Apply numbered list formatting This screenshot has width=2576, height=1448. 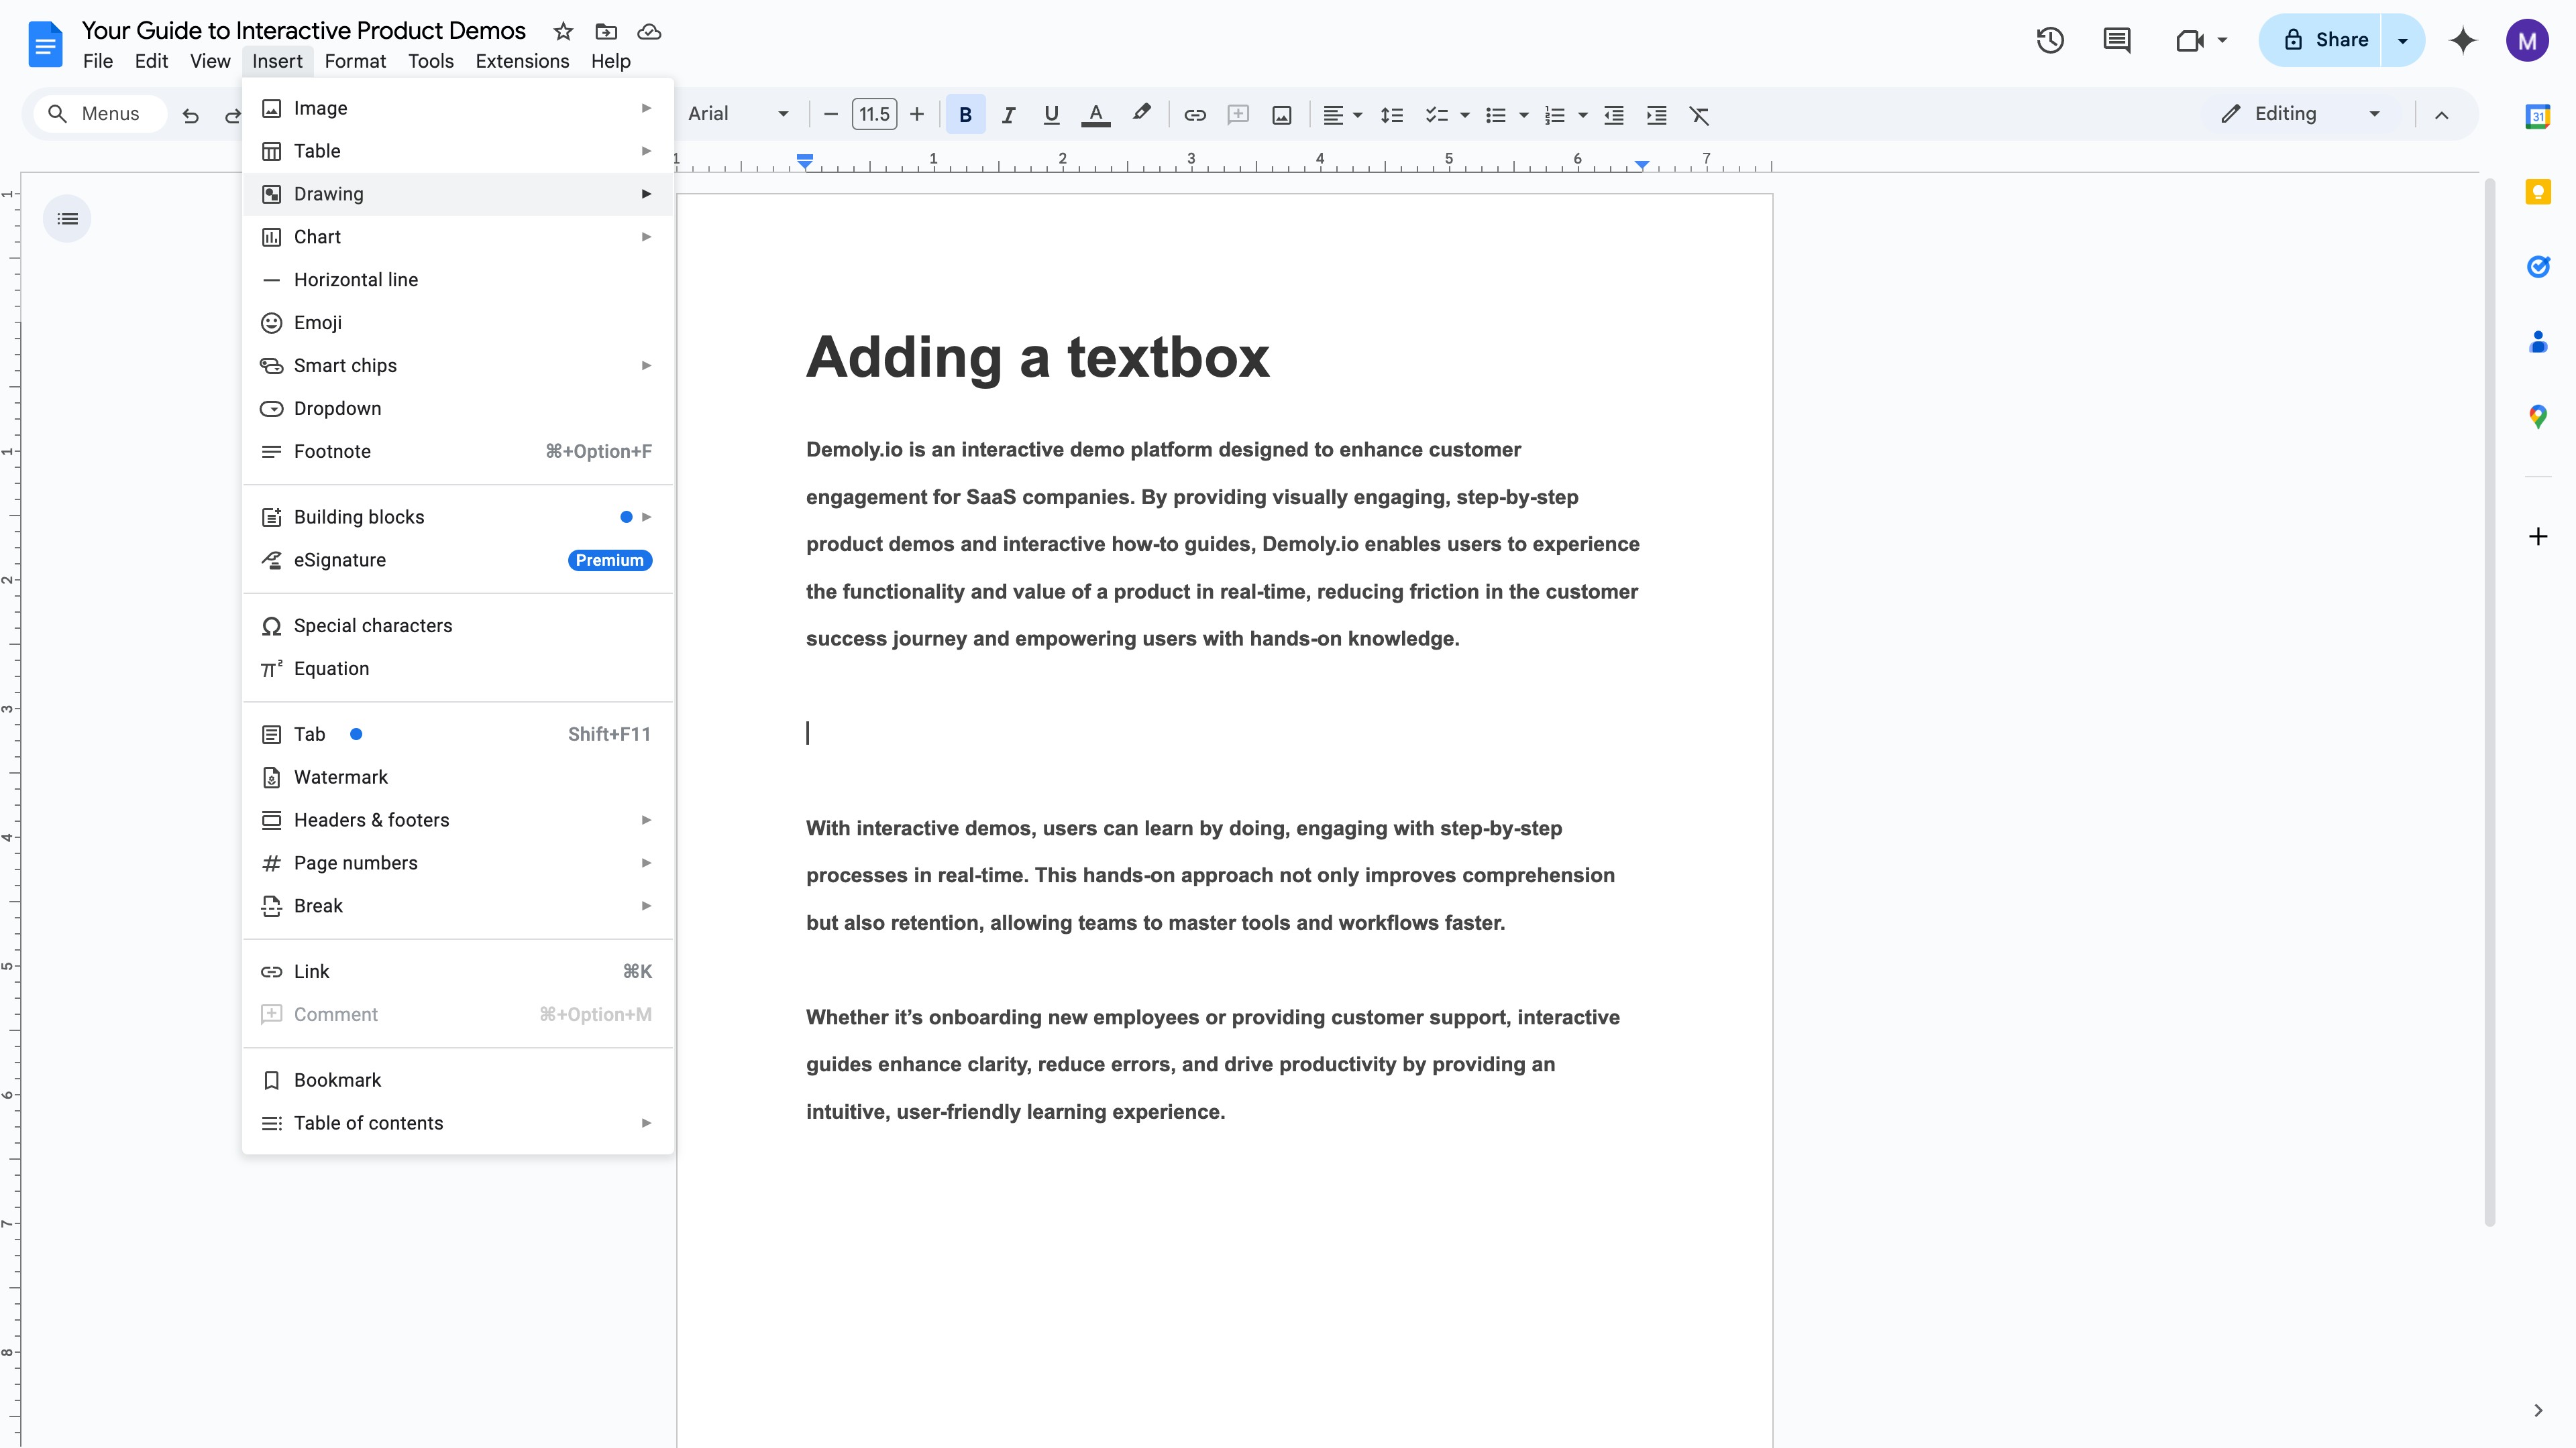click(1554, 115)
